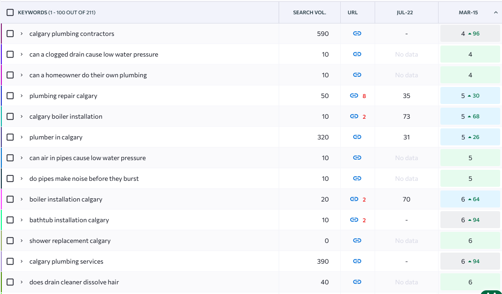The width and height of the screenshot is (502, 294).
Task: Open URL link icon for calgary plumbing contractors
Action: [x=357, y=34]
